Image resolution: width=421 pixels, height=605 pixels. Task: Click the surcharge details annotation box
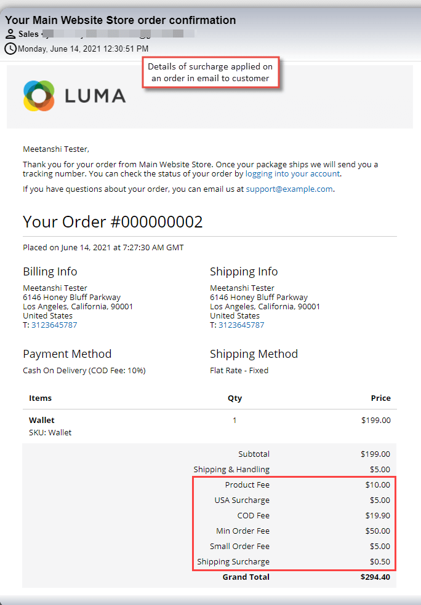[210, 73]
